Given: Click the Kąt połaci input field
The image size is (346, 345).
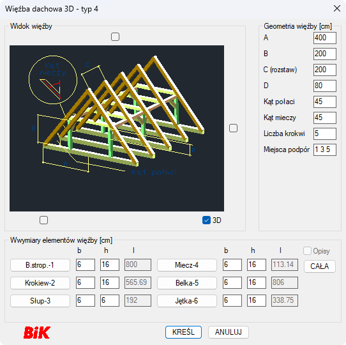Looking at the screenshot, I should point(325,102).
